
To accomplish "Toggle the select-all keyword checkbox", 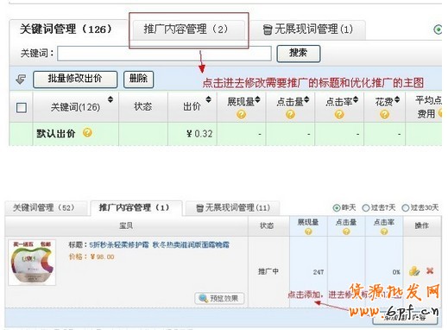I will [x=22, y=108].
